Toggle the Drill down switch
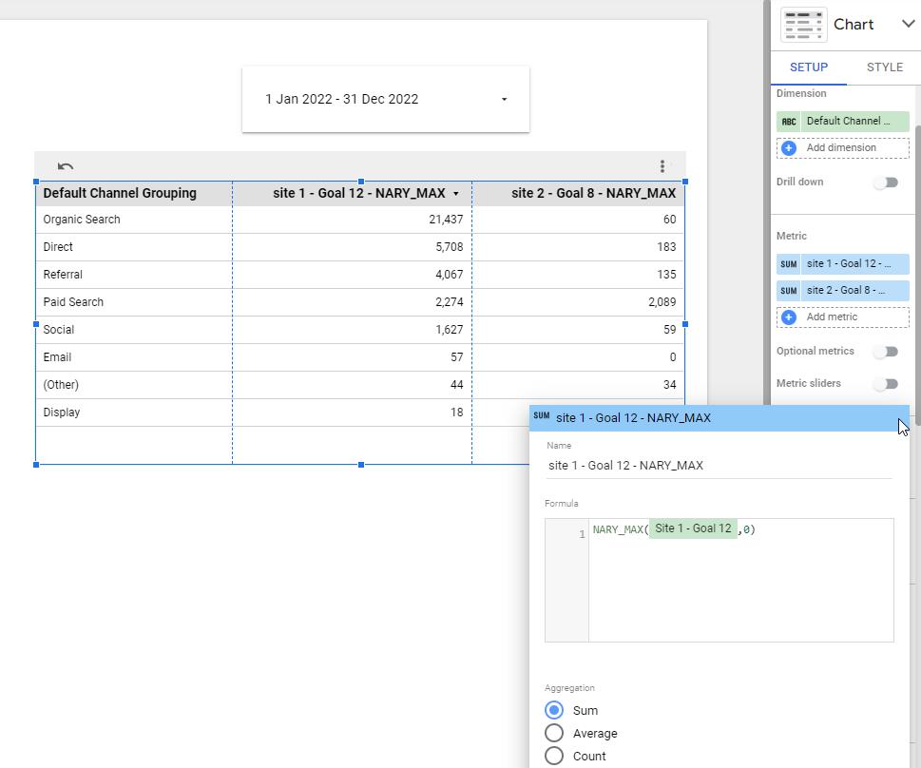Screen dimensions: 921x768 (887, 182)
